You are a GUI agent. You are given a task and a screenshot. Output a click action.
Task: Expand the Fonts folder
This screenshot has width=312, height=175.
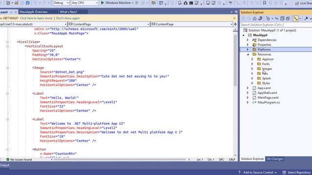[x=253, y=64]
